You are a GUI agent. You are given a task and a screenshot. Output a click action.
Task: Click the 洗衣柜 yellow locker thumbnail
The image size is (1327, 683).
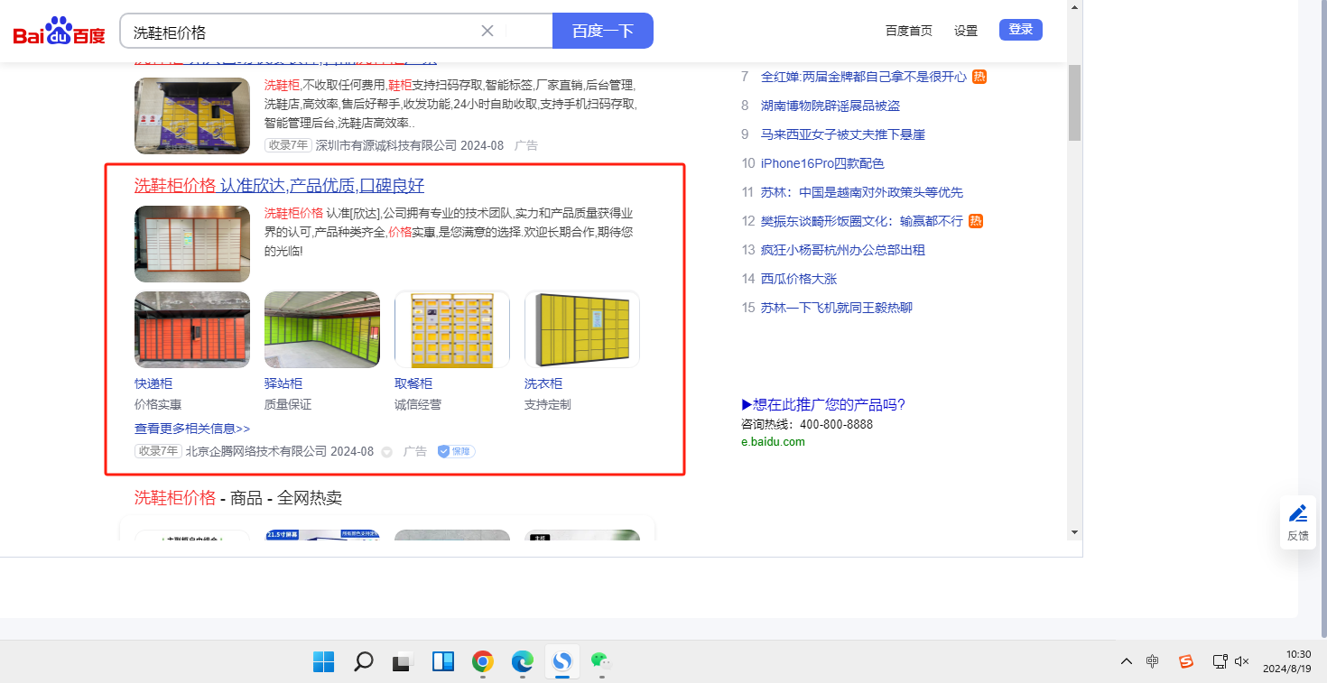[x=582, y=329]
